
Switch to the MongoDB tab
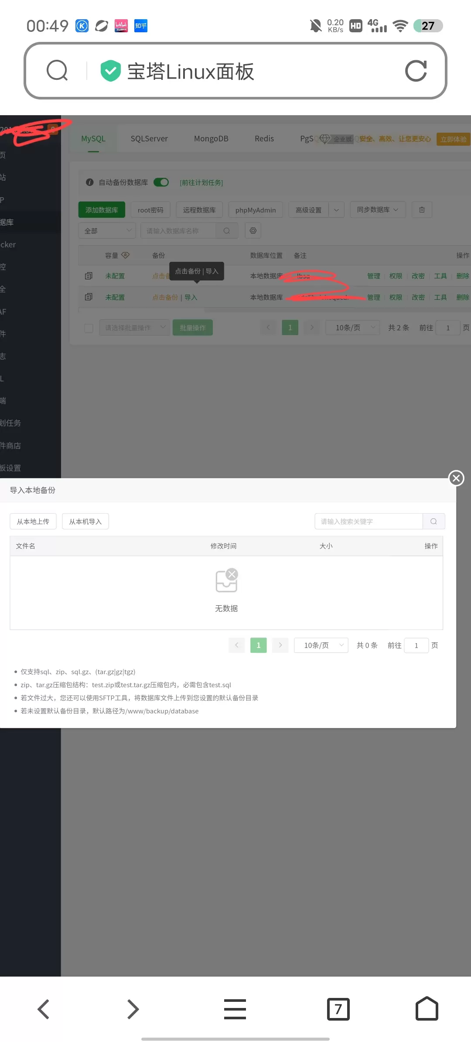(211, 139)
